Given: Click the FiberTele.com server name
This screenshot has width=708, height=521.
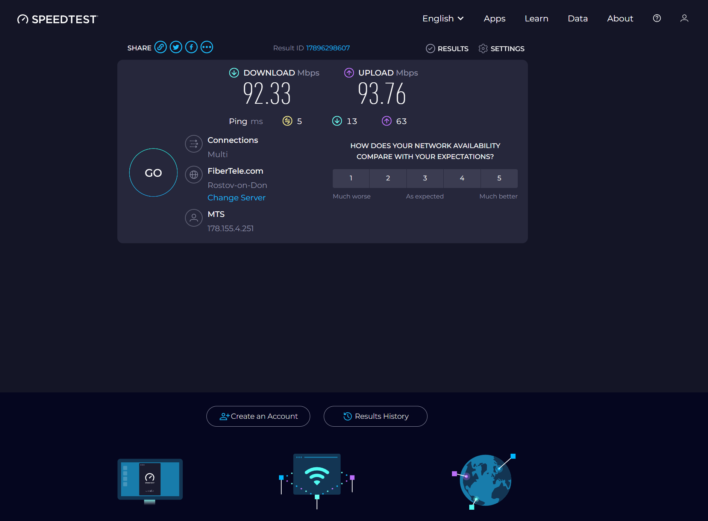Looking at the screenshot, I should (235, 171).
